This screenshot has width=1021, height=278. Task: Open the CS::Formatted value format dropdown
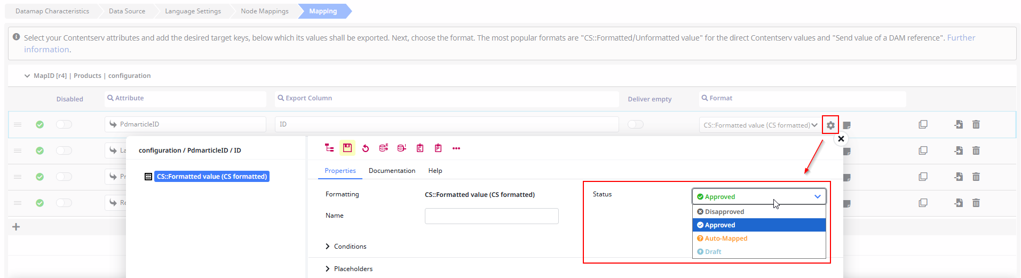[x=759, y=125]
